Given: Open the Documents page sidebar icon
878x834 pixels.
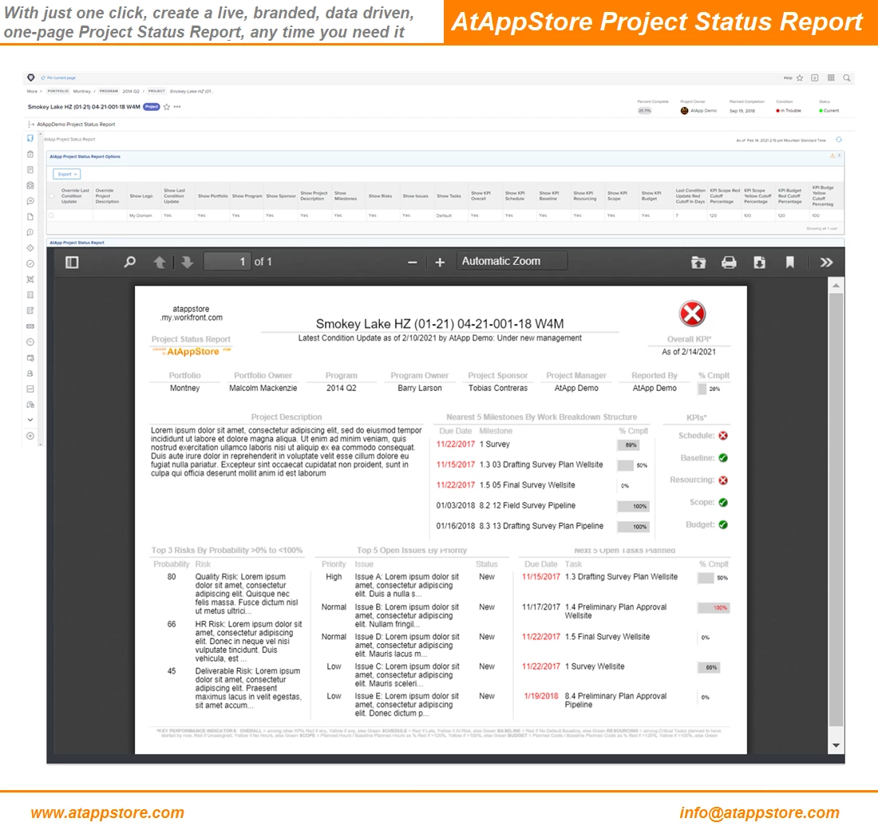Looking at the screenshot, I should 30,216.
